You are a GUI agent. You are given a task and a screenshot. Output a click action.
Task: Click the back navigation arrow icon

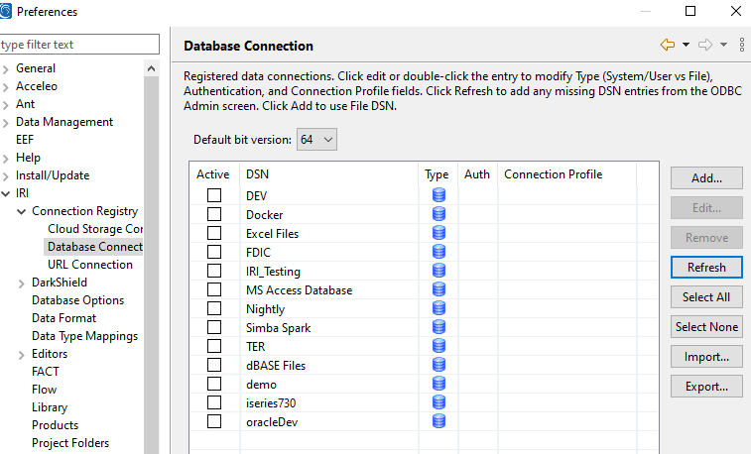coord(668,45)
